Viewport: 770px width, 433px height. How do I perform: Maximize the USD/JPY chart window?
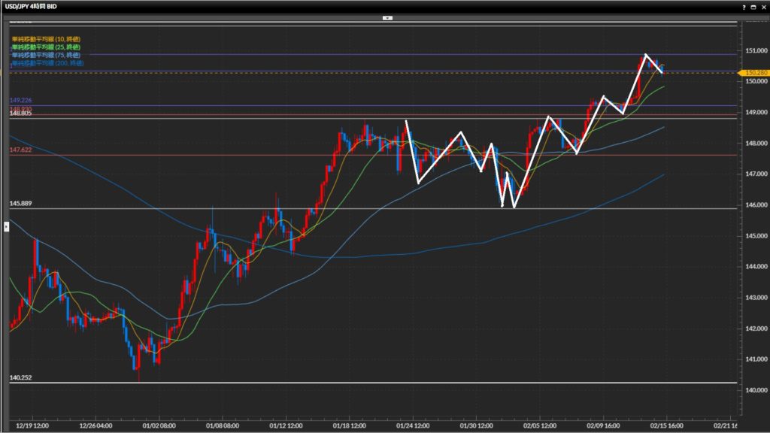click(752, 6)
